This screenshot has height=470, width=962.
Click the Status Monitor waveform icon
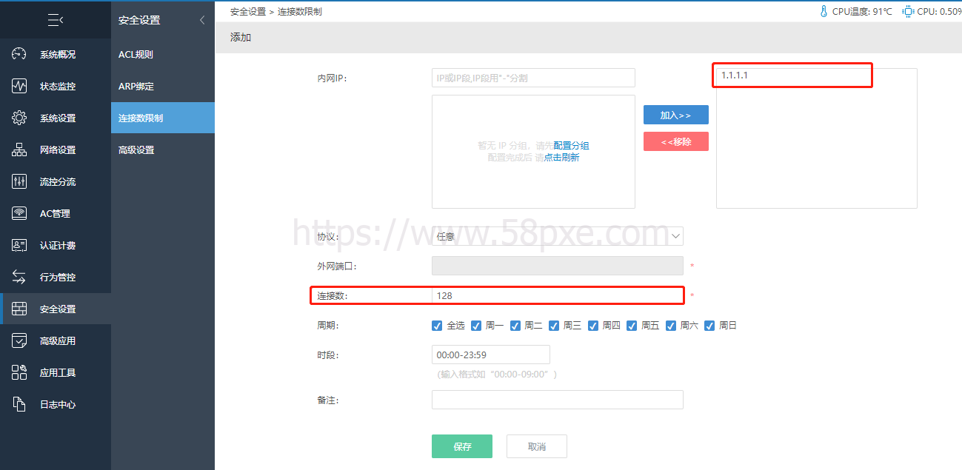click(x=19, y=86)
